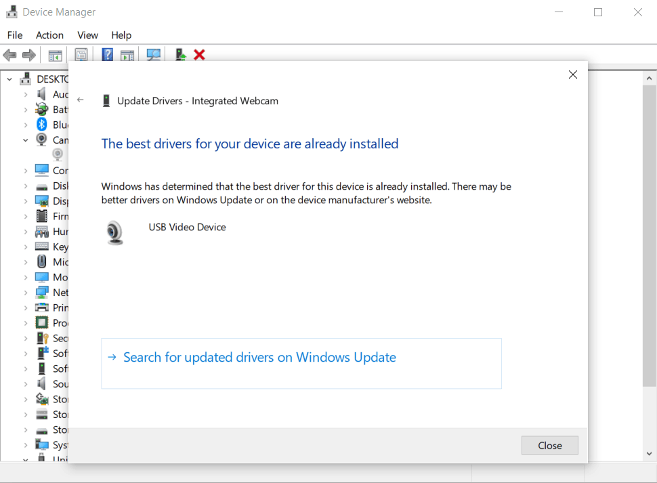Image resolution: width=657 pixels, height=483 pixels.
Task: Click the USB Video Device webcam icon
Action: pos(114,232)
